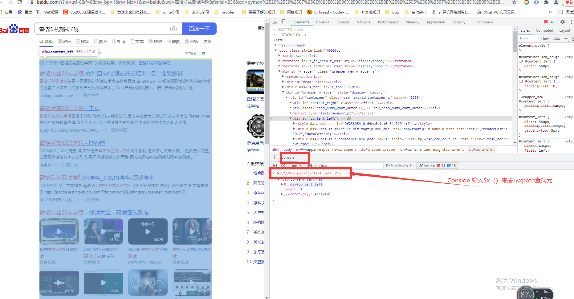Screen dimensions: 574x299
Task: Show more bookmarks with the chevron overflow icon
Action: [x=551, y=12]
